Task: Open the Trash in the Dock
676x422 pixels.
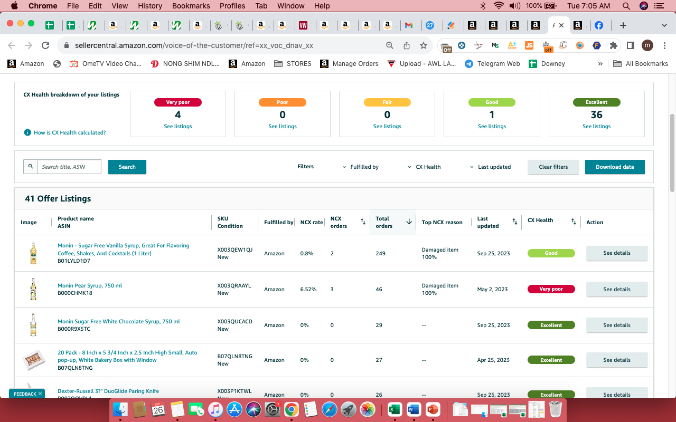Action: click(555, 409)
